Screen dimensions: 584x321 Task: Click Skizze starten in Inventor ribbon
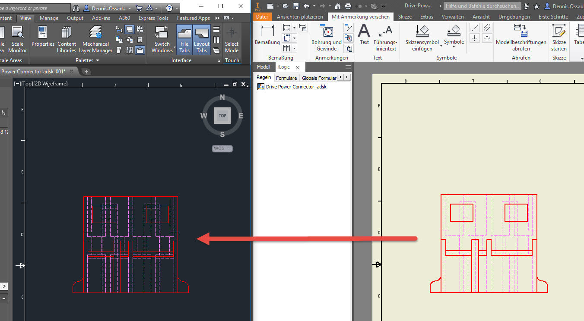tap(559, 38)
